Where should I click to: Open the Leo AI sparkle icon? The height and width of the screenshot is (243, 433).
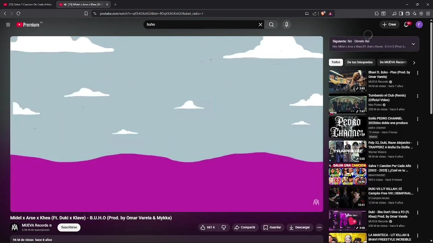point(414,13)
